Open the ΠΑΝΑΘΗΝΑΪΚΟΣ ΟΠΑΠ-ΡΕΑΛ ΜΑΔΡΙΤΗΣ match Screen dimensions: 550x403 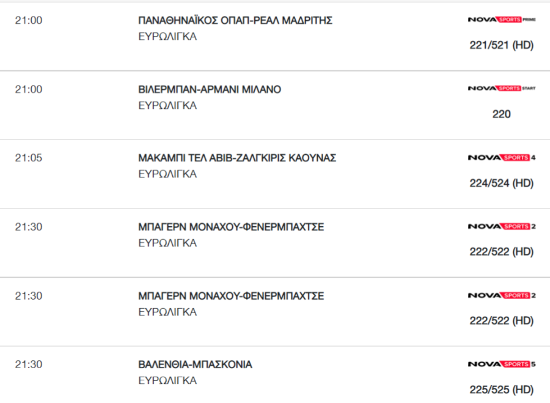coord(235,20)
